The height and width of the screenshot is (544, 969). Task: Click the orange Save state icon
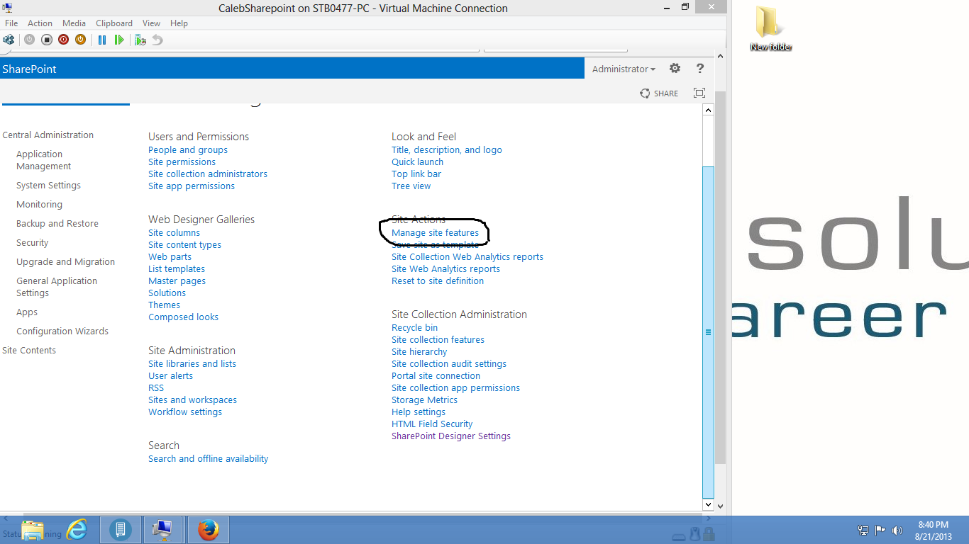coord(80,40)
